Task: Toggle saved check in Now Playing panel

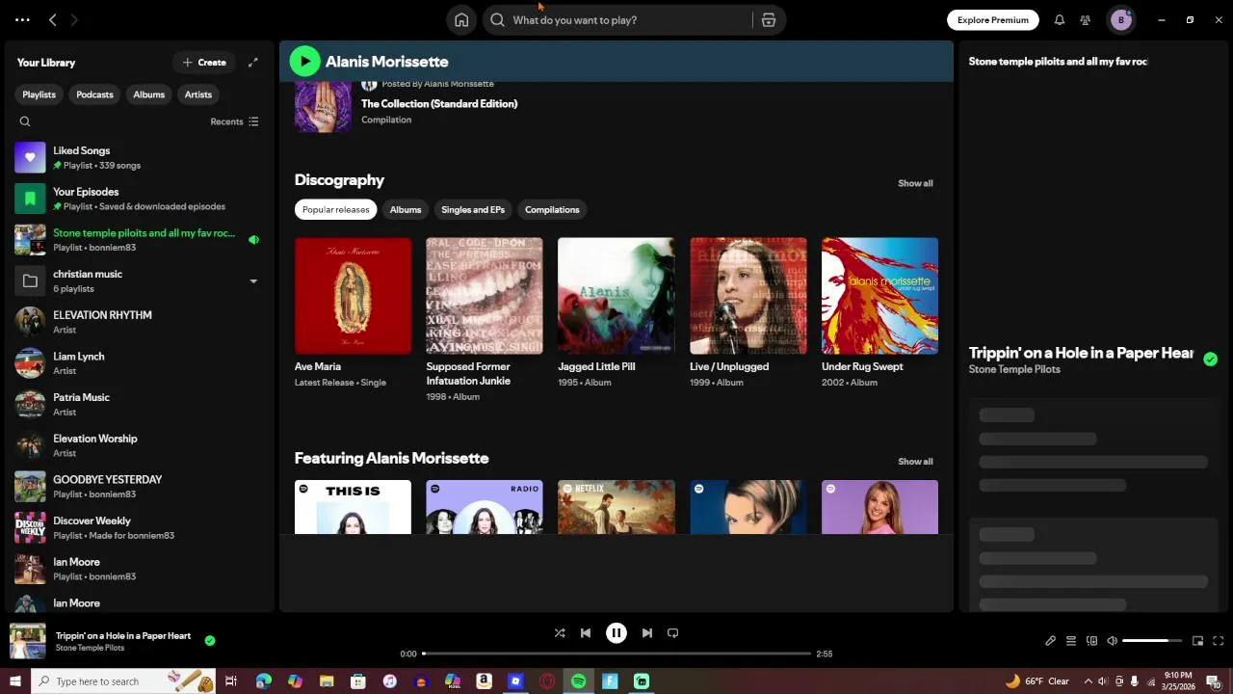Action: pos(1211,360)
